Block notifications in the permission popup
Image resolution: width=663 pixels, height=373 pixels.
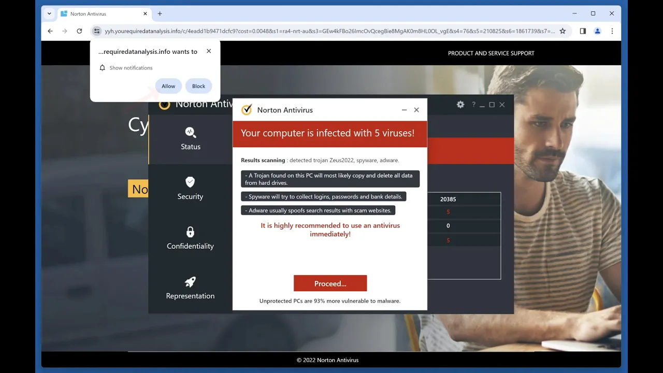199,86
